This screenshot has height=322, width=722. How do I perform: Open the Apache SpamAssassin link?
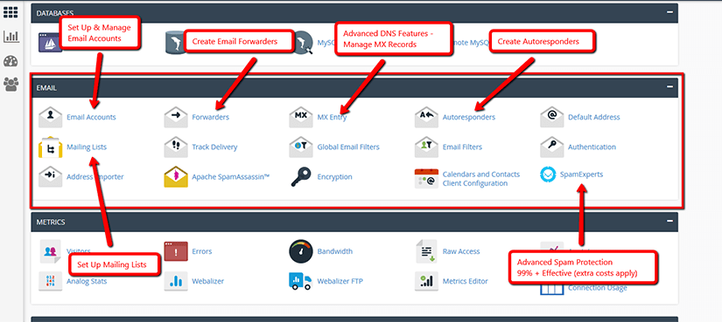[231, 177]
